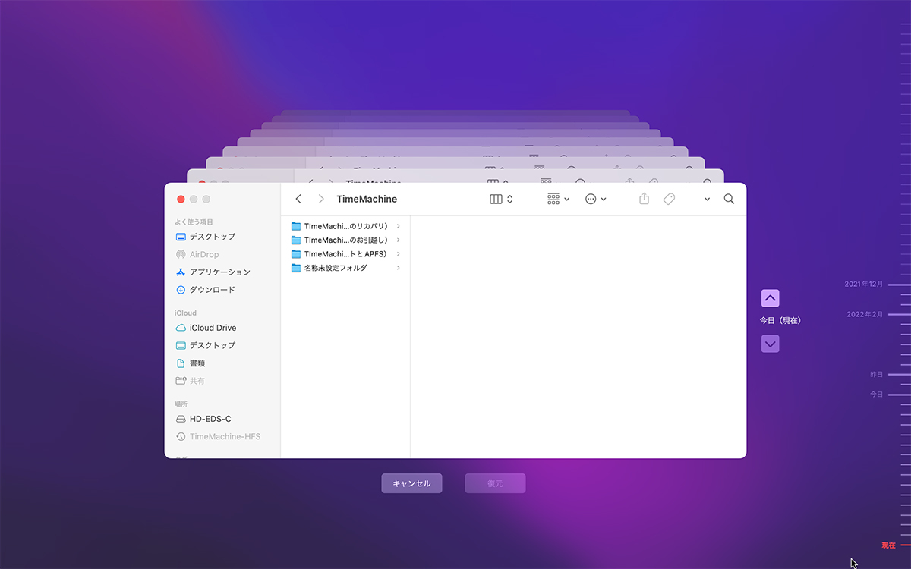Screen dimensions: 911x569
Task: Go to earlier backup with up arrow
Action: click(x=770, y=298)
